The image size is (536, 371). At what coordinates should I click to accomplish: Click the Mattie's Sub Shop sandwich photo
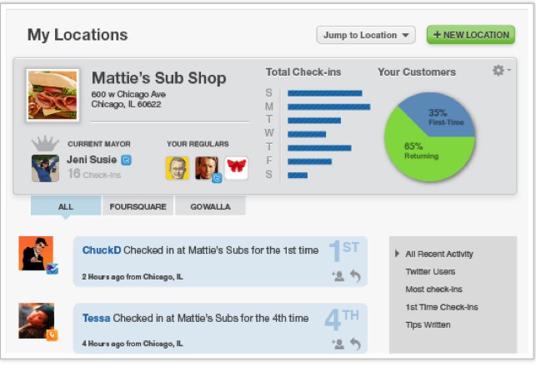[x=53, y=95]
